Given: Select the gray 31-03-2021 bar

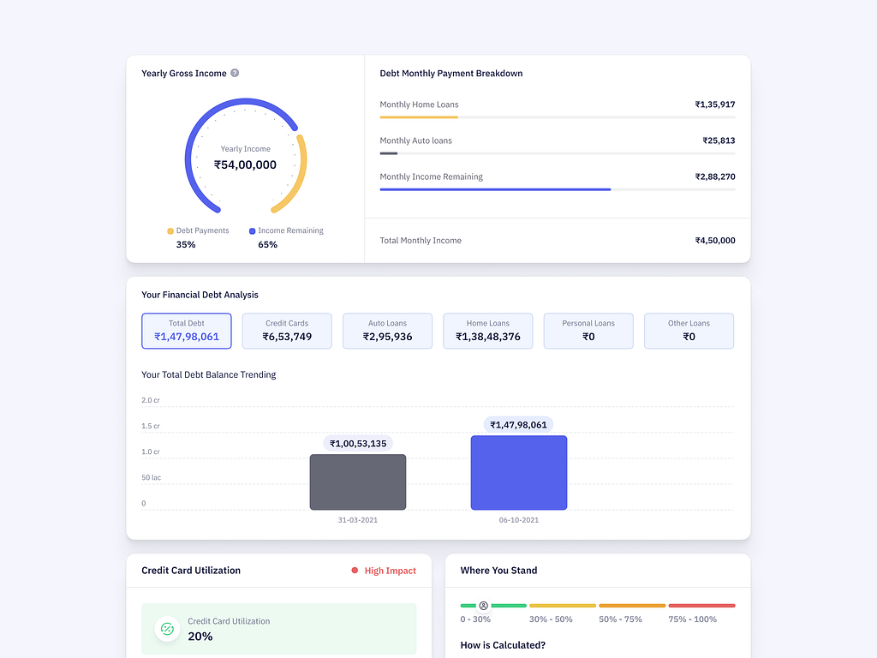Looking at the screenshot, I should [x=358, y=482].
